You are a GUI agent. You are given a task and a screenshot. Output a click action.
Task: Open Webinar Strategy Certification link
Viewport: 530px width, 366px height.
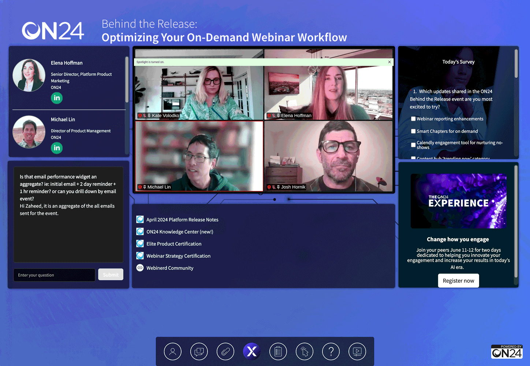click(178, 256)
